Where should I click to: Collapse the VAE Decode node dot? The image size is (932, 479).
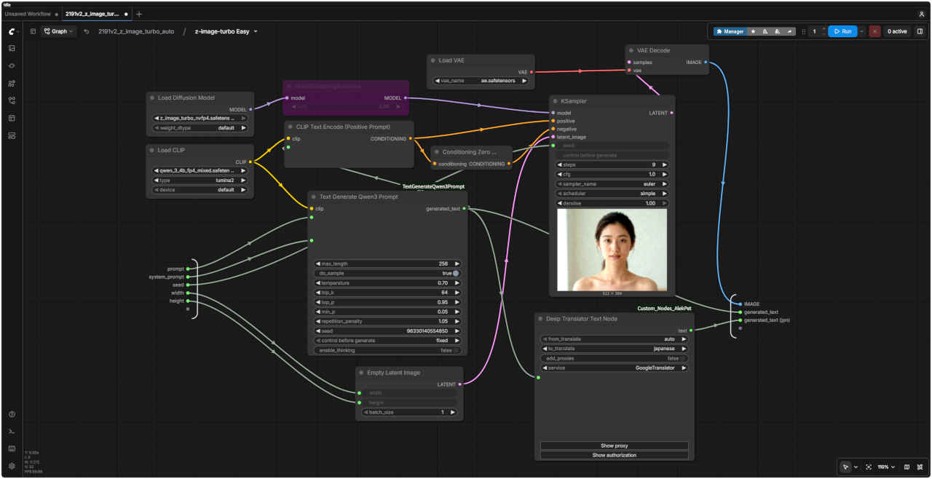tap(631, 50)
